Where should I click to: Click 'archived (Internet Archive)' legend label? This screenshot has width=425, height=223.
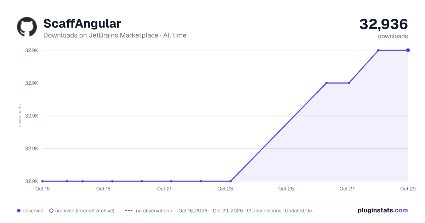tap(85, 211)
